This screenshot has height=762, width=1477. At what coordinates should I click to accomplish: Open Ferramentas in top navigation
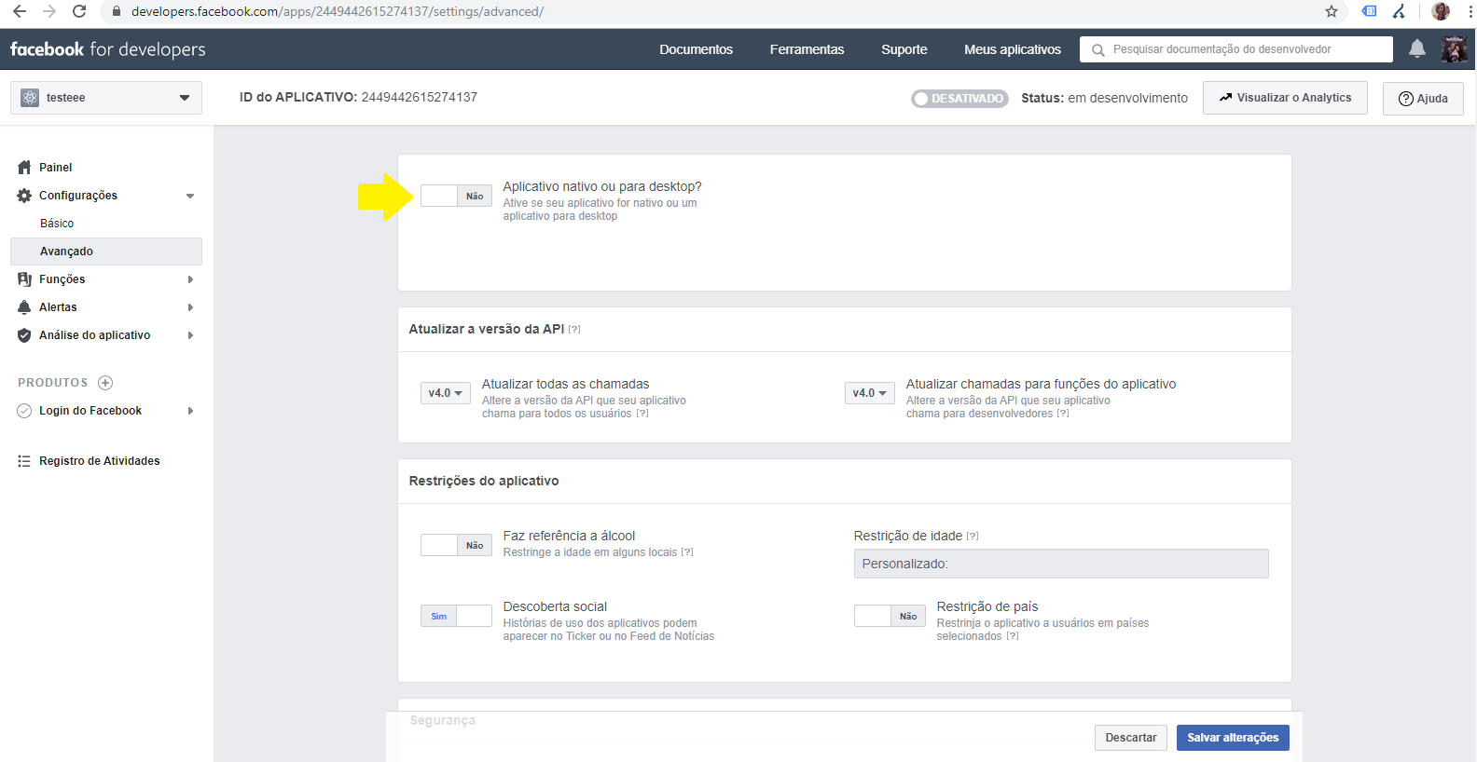[807, 49]
